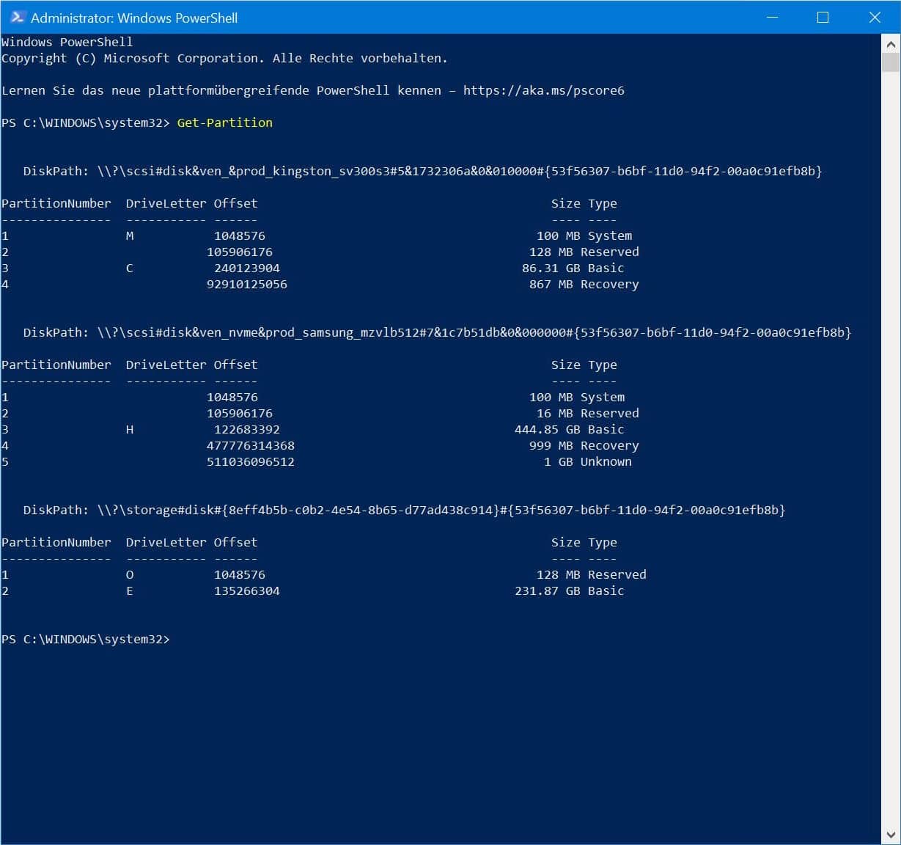Viewport: 901px width, 845px height.
Task: Click the 1 GB Unknown partition row
Action: tap(317, 461)
